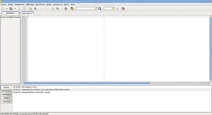This screenshot has width=212, height=115.
Task: Open the color chooser toolbar icon
Action: [x=72, y=9]
